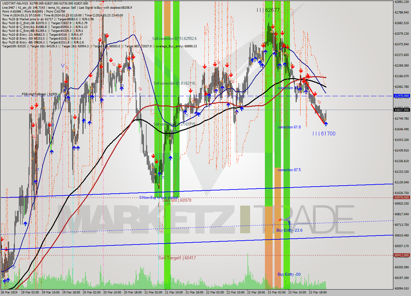Click the 21 Mar 18:00 time label

(194, 292)
